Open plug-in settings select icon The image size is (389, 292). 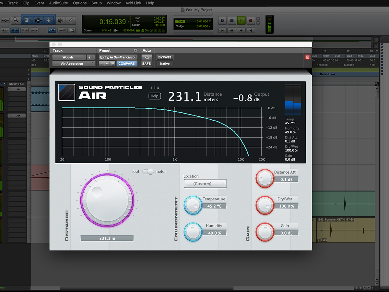point(112,64)
